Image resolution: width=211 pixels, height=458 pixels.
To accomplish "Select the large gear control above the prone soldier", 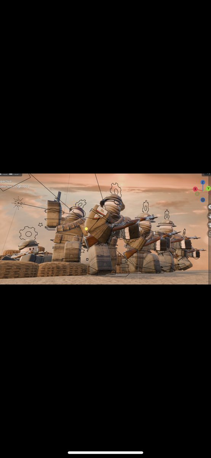I will (x=28, y=232).
